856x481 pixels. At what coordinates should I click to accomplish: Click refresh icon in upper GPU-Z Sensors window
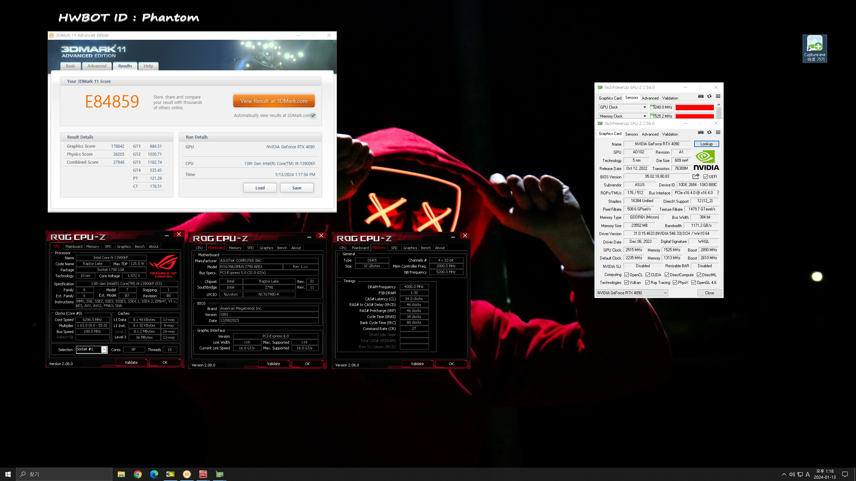click(x=709, y=97)
